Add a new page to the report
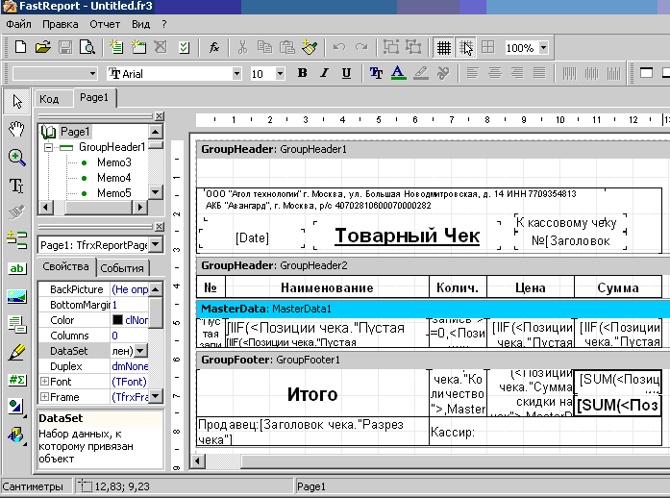The image size is (670, 498). pyautogui.click(x=116, y=47)
